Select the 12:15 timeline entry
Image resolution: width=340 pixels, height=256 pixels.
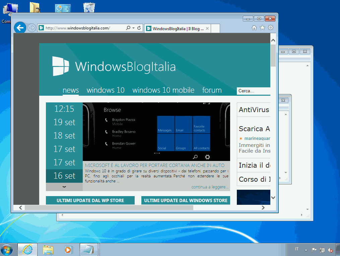[x=64, y=109]
